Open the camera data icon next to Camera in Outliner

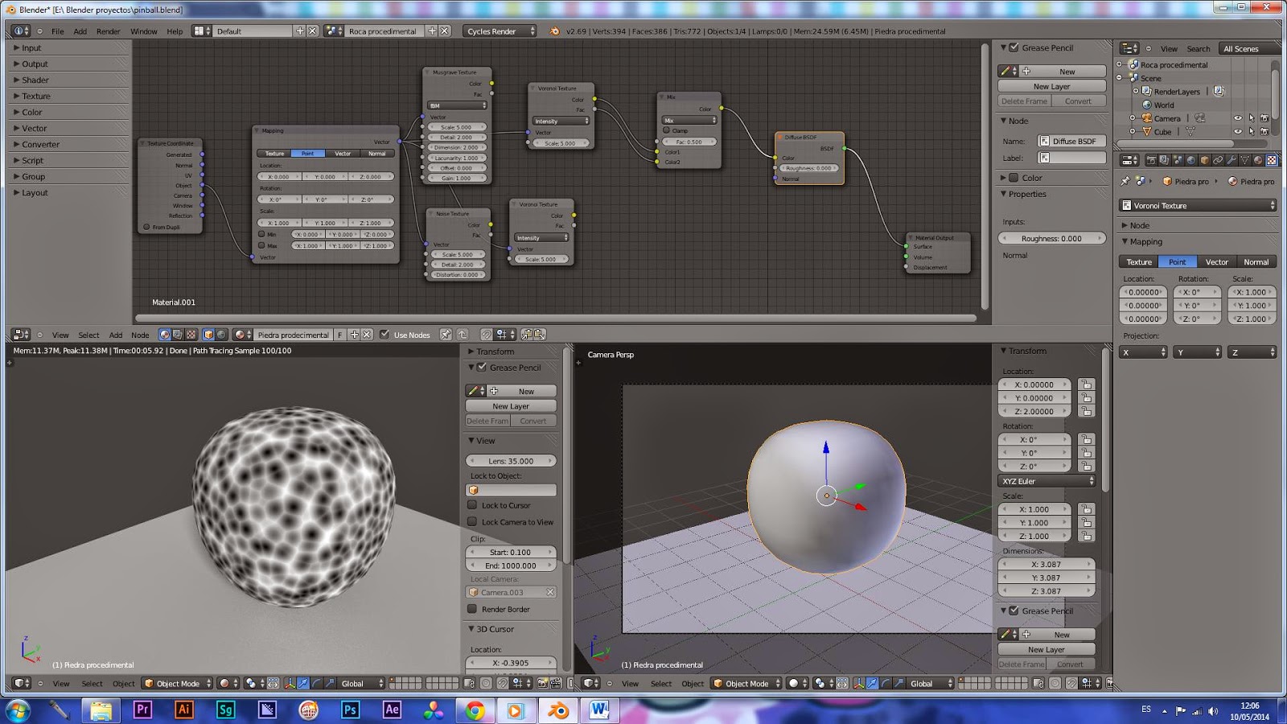click(1200, 118)
